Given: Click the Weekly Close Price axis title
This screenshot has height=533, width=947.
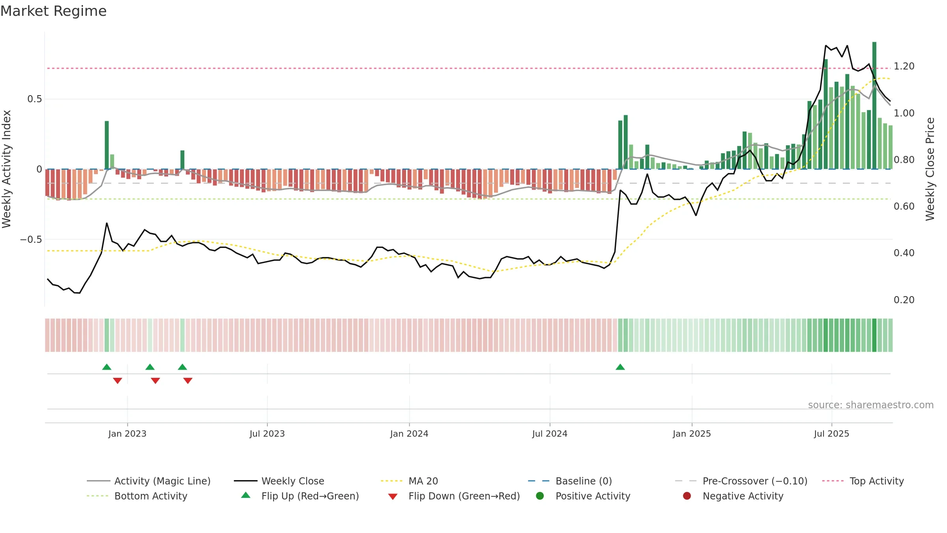Looking at the screenshot, I should pyautogui.click(x=930, y=169).
